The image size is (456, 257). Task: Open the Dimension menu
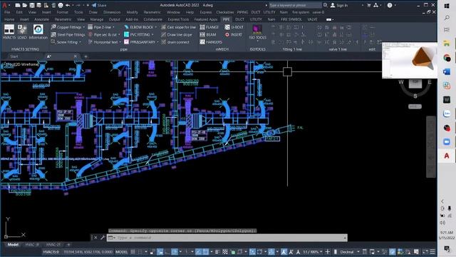[112, 12]
